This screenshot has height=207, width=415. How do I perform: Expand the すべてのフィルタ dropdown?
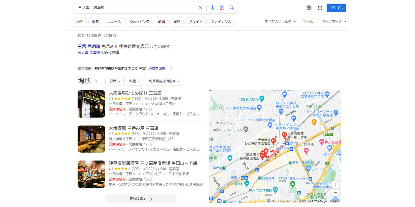pyautogui.click(x=280, y=22)
